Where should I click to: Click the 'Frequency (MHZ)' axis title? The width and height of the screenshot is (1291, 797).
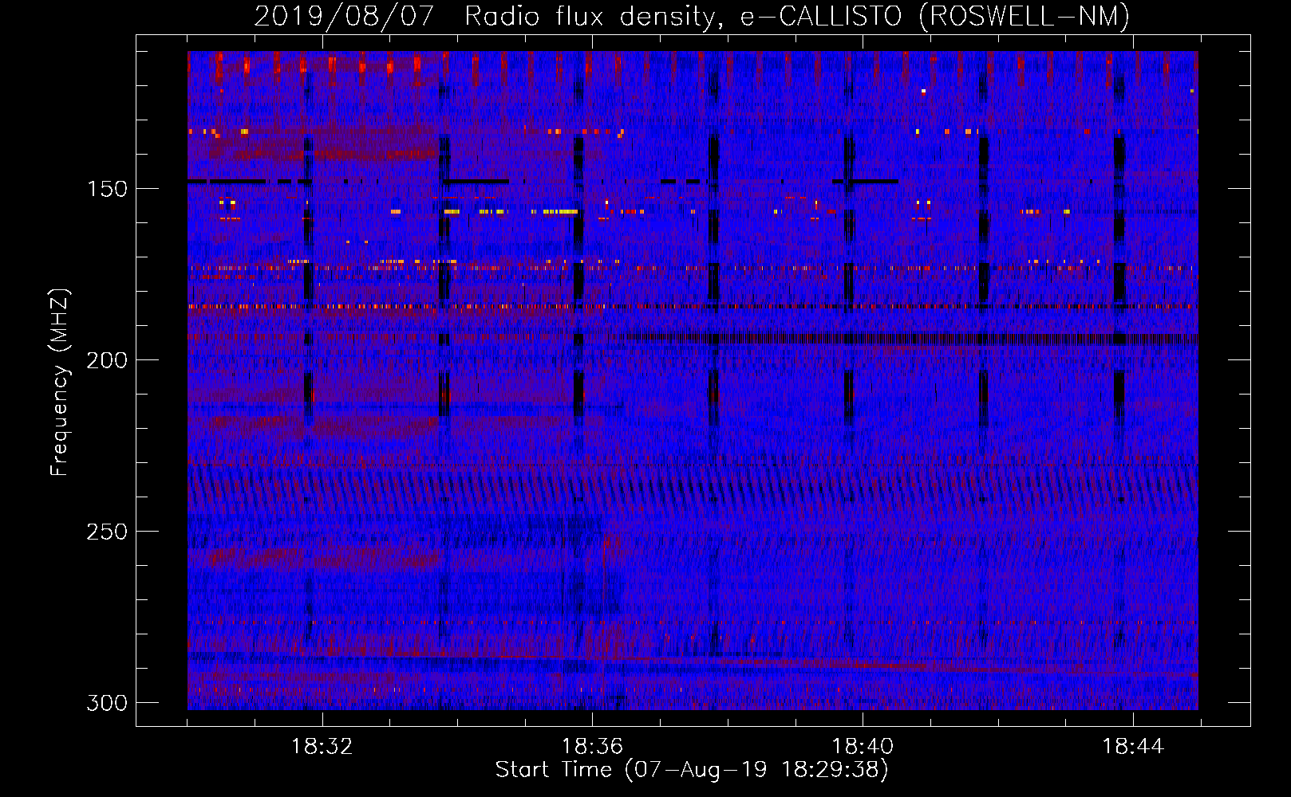tap(60, 382)
